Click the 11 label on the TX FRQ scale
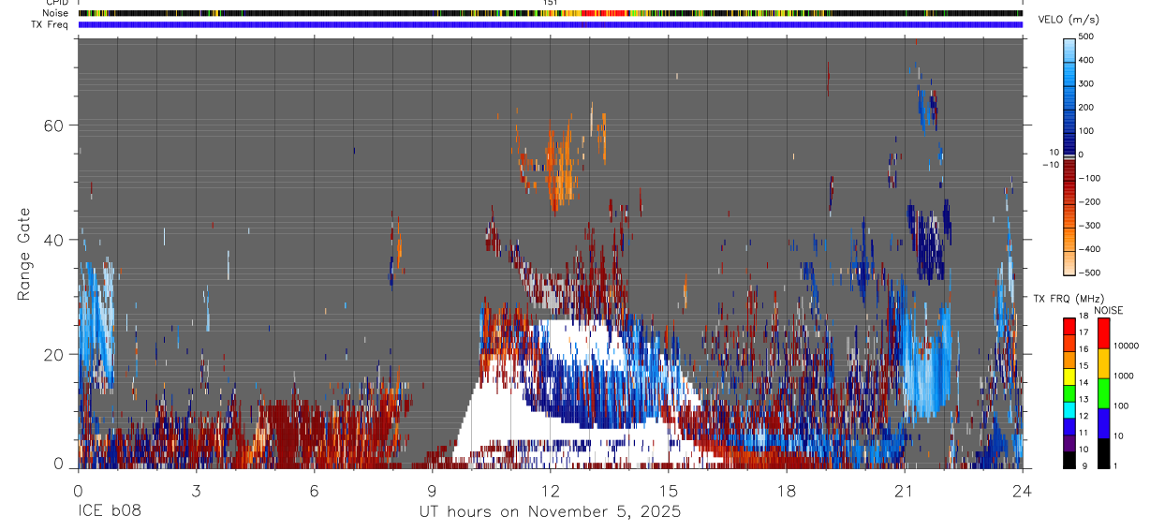Viewport: 1150px width, 531px height. coord(1084,433)
